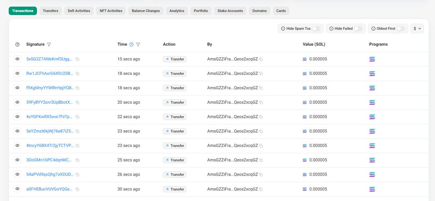435x201 pixels.
Task: Switch to the Transfers tab
Action: click(x=51, y=11)
